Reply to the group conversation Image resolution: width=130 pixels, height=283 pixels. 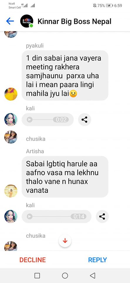pos(97,260)
